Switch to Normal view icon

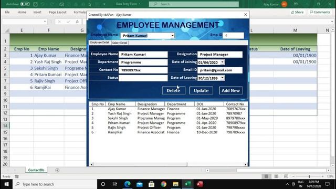(266, 176)
